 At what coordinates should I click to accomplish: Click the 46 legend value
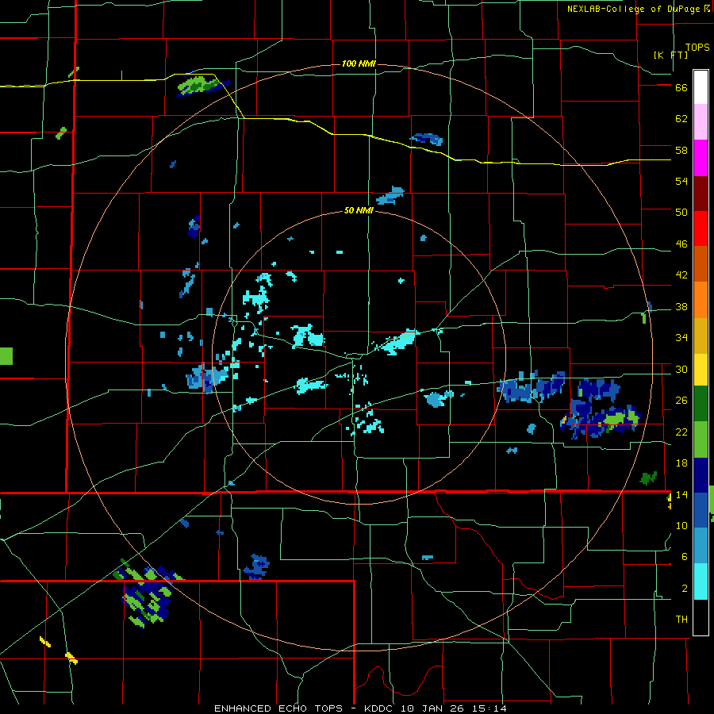point(681,244)
